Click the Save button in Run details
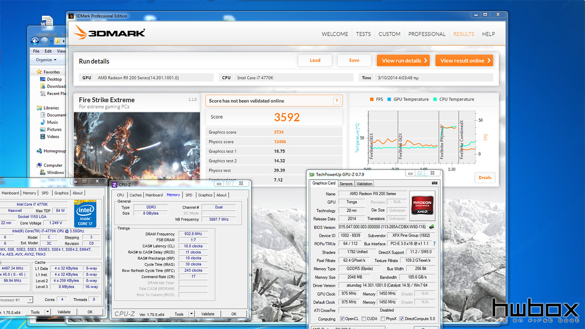 (x=354, y=60)
